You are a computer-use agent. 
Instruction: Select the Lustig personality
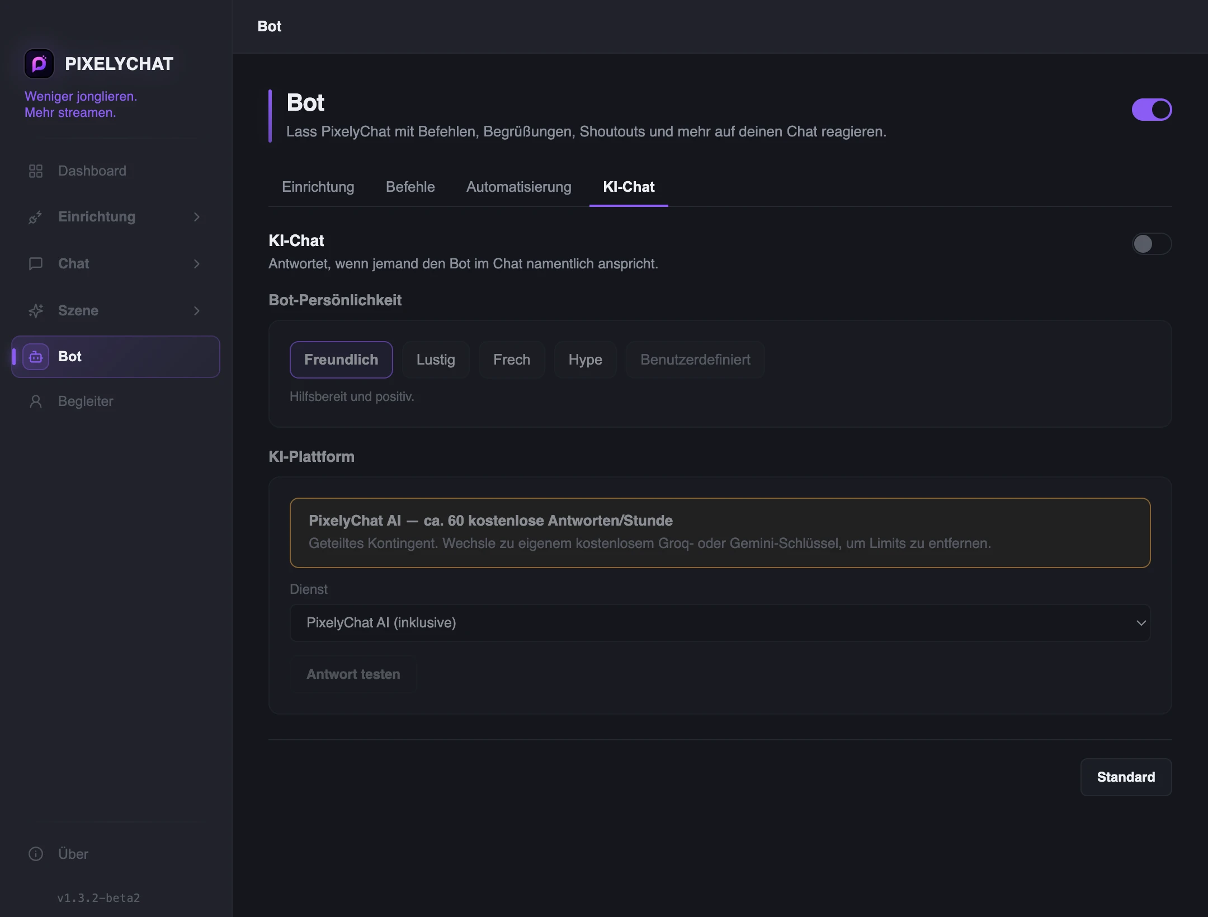coord(436,360)
